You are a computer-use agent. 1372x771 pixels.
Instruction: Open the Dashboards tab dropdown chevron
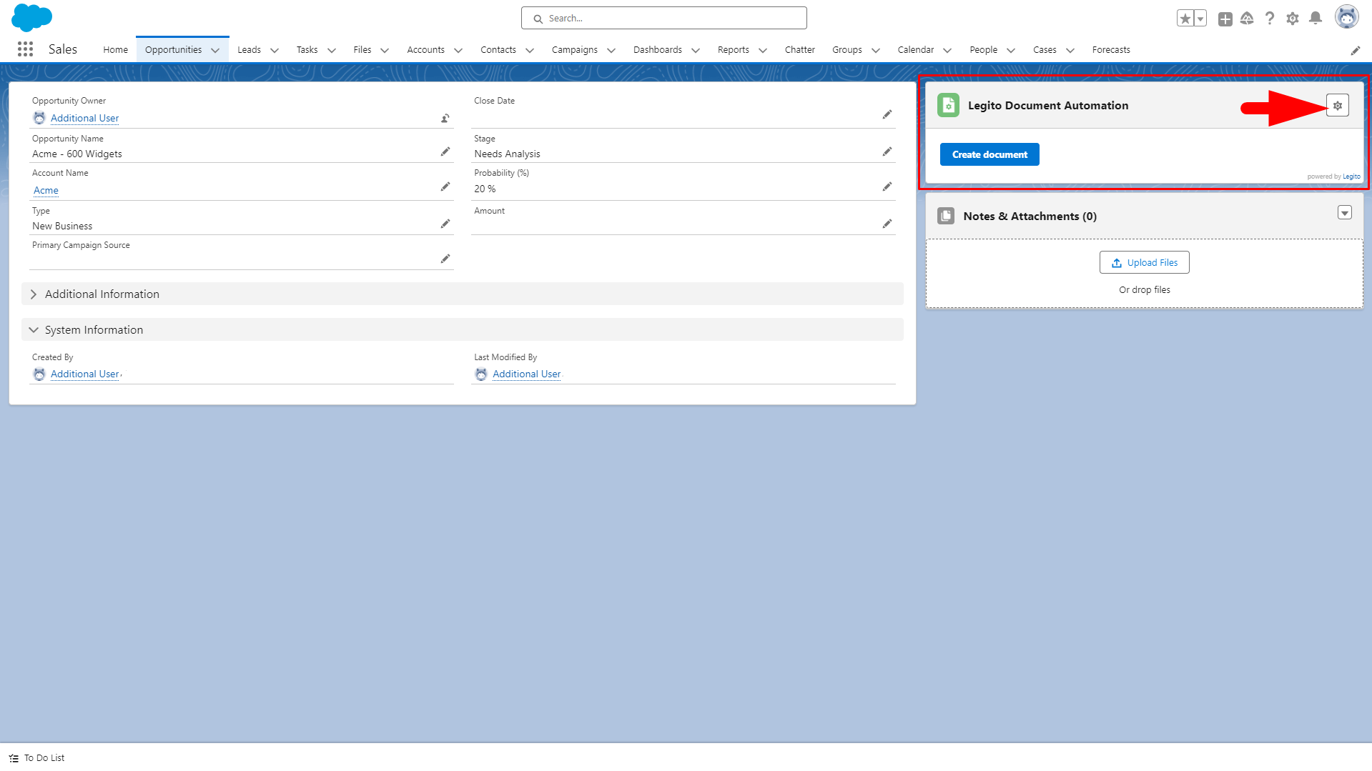coord(696,50)
